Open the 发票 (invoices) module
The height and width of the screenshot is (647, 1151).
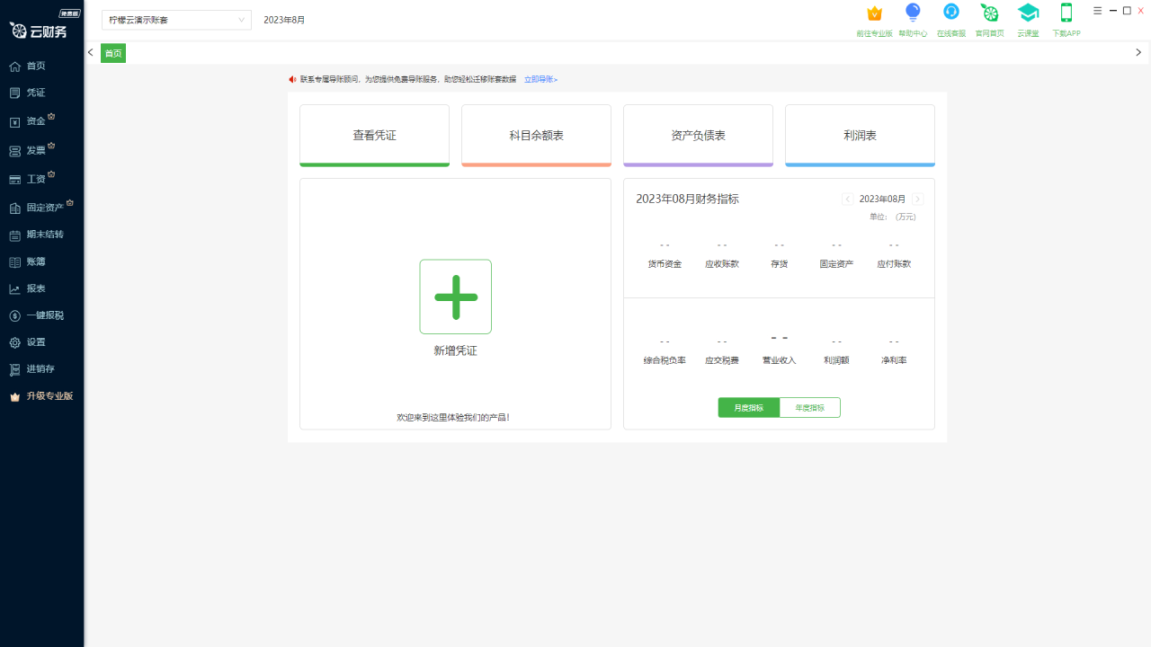click(x=33, y=149)
